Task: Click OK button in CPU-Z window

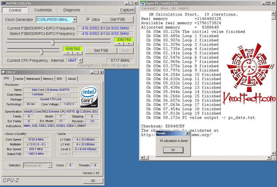Action: [93, 181]
